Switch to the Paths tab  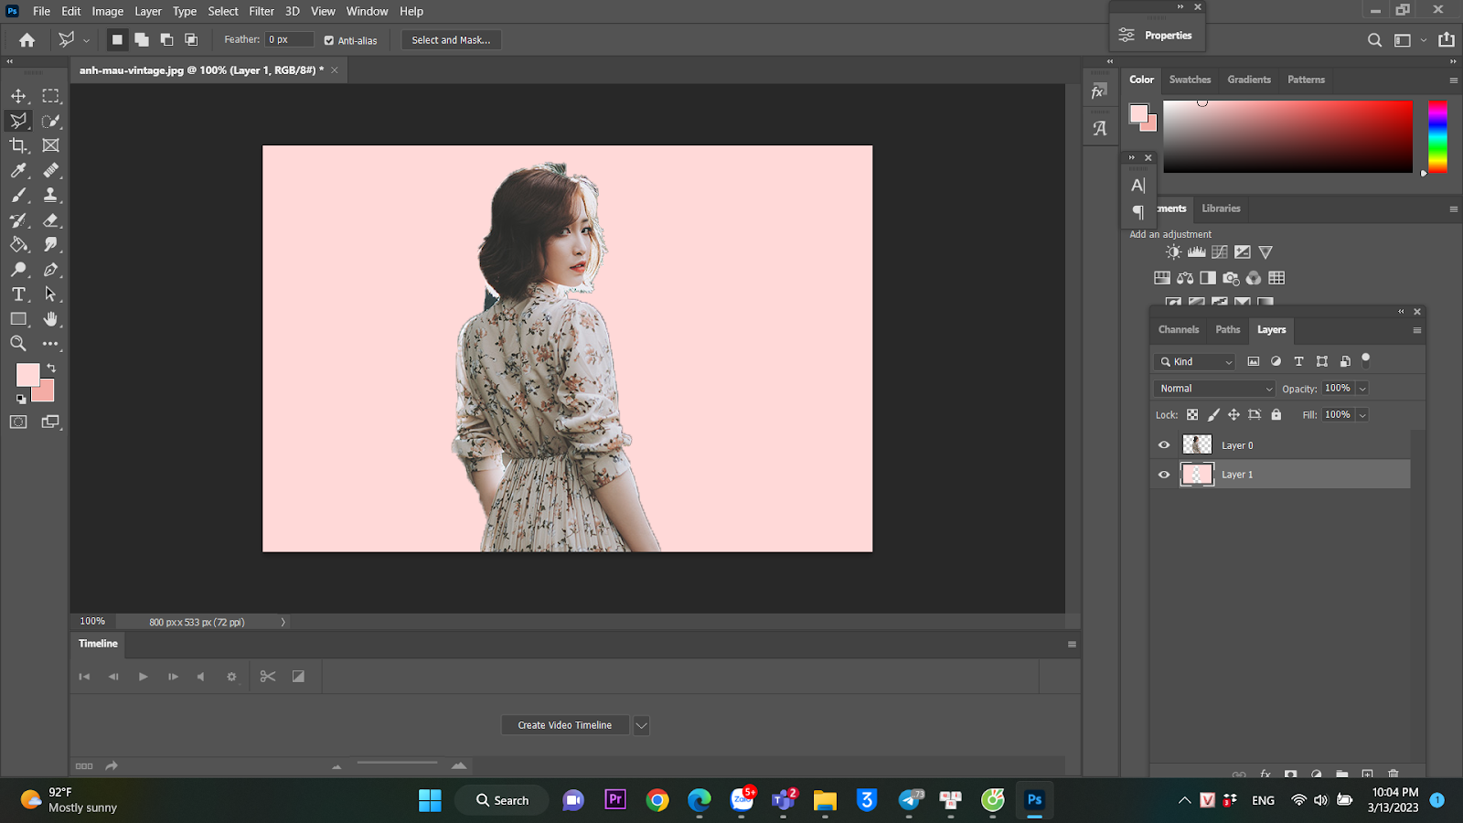click(1228, 330)
